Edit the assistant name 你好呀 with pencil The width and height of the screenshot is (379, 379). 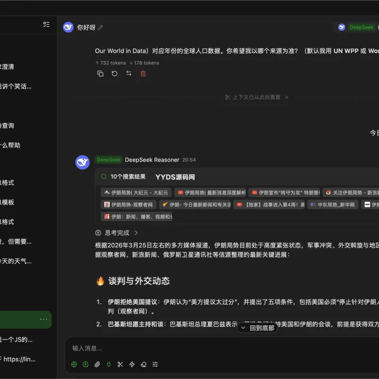[100, 27]
